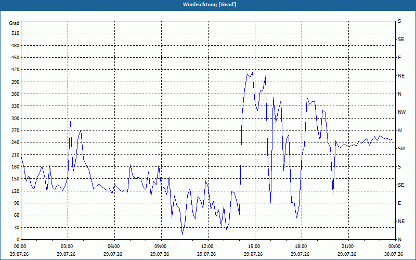416x260 pixels.
Task: Click the y-axis value "90"
Action: point(17,203)
